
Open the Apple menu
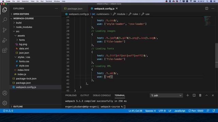click(3, 1)
